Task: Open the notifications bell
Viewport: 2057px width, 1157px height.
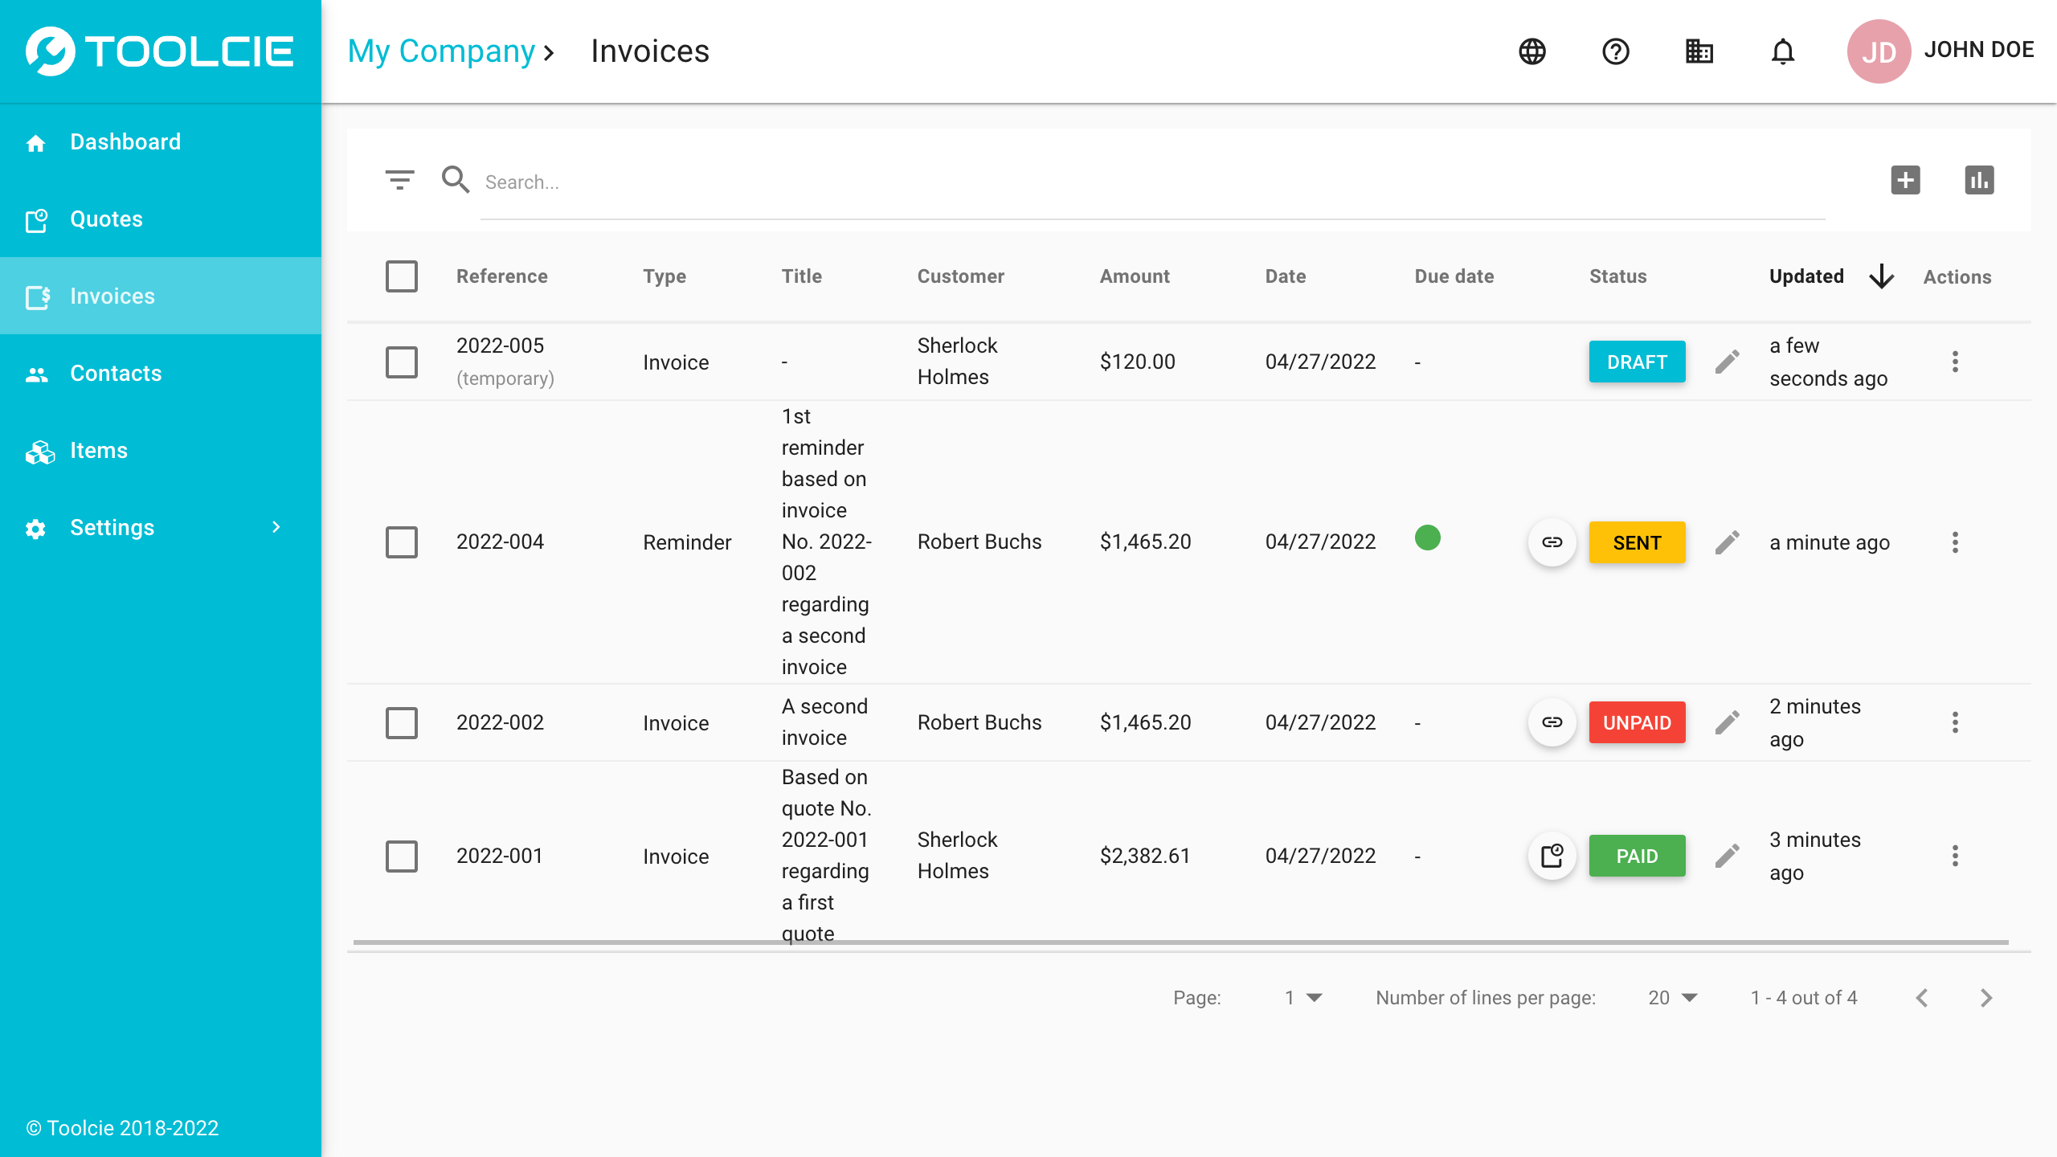Action: tap(1782, 51)
